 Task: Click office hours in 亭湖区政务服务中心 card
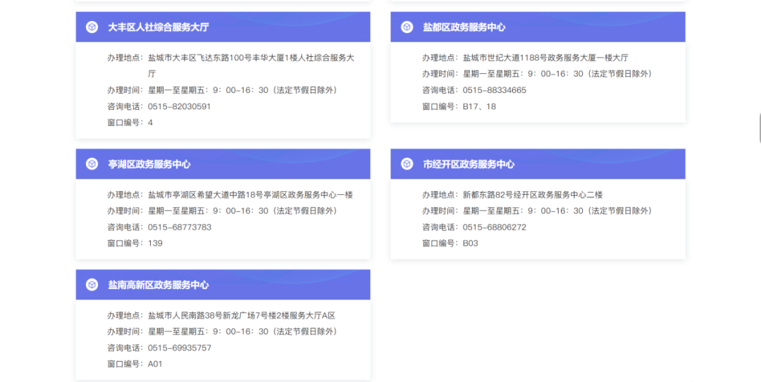[242, 211]
